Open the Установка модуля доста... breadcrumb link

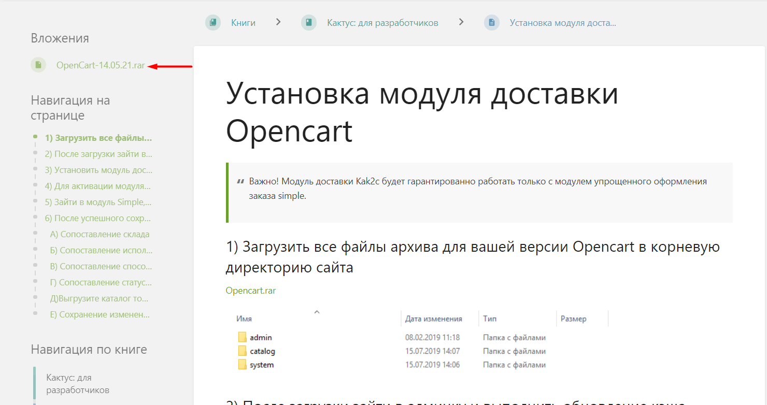[x=563, y=23]
